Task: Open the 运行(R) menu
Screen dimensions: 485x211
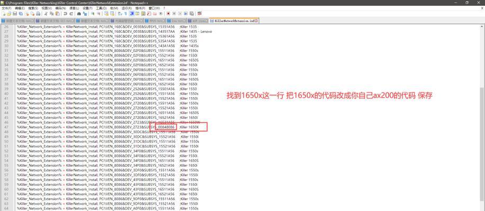Action: (127, 8)
